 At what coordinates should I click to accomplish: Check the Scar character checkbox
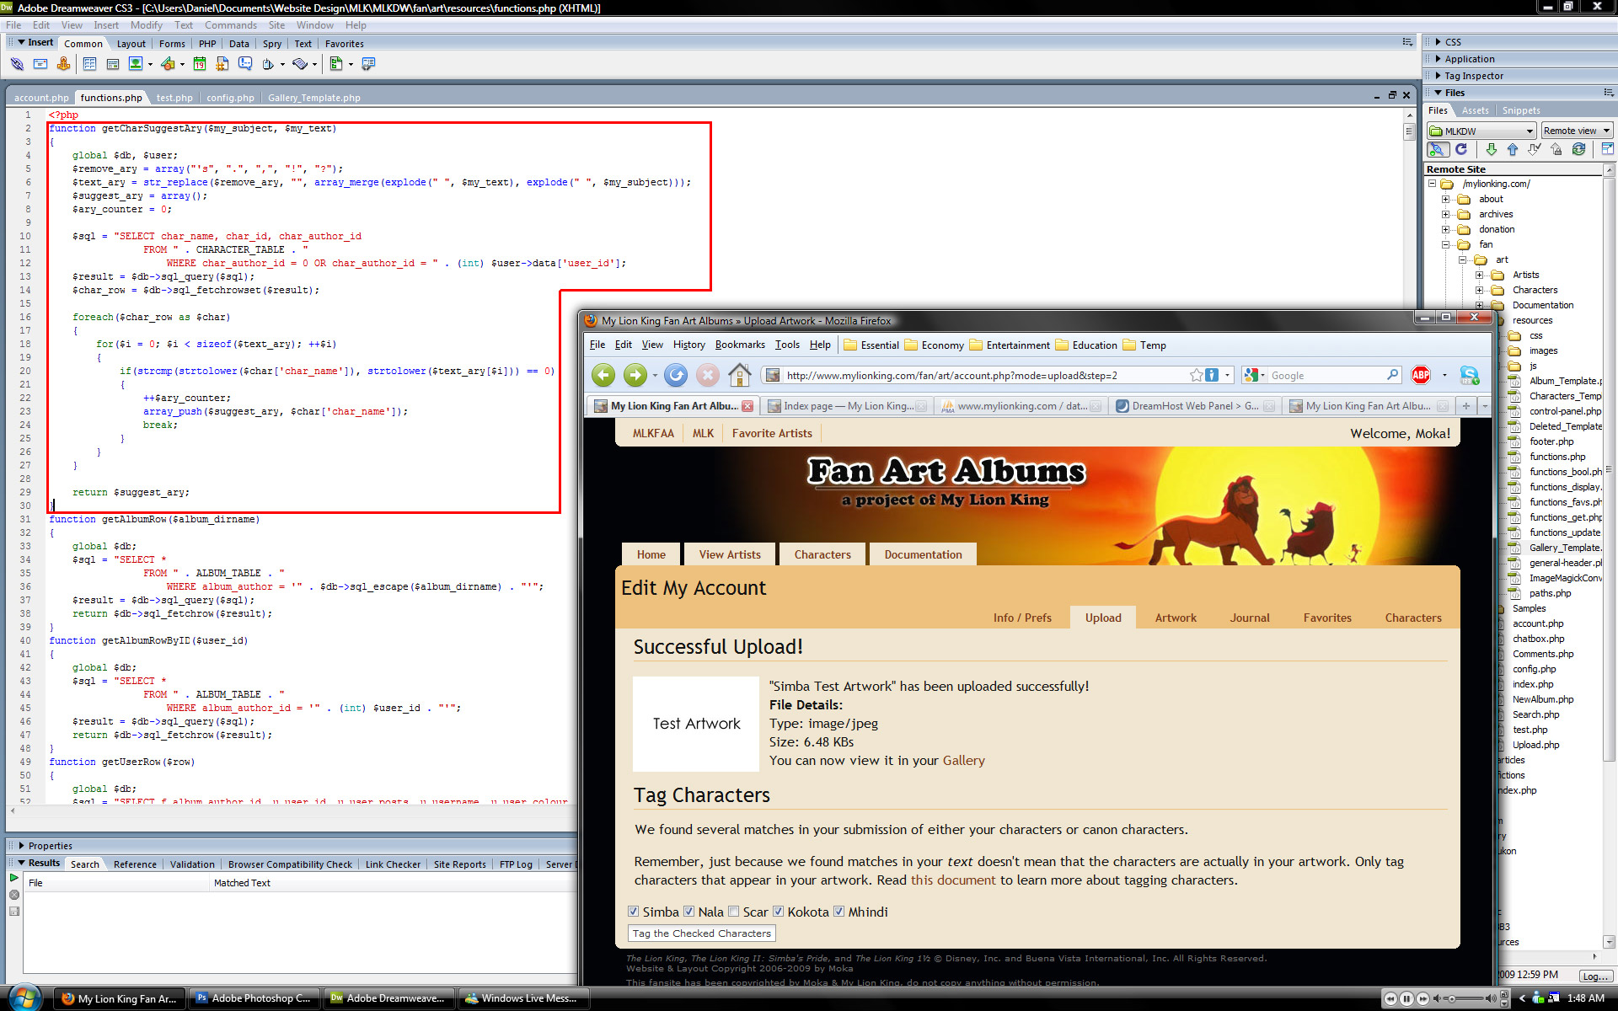[x=734, y=912]
